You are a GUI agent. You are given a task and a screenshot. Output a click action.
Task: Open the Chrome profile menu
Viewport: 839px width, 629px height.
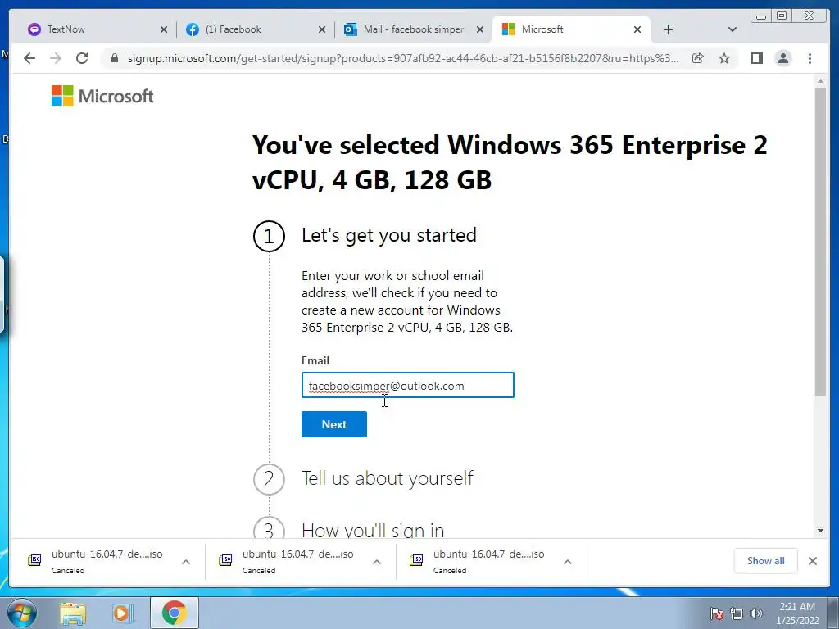coord(783,58)
